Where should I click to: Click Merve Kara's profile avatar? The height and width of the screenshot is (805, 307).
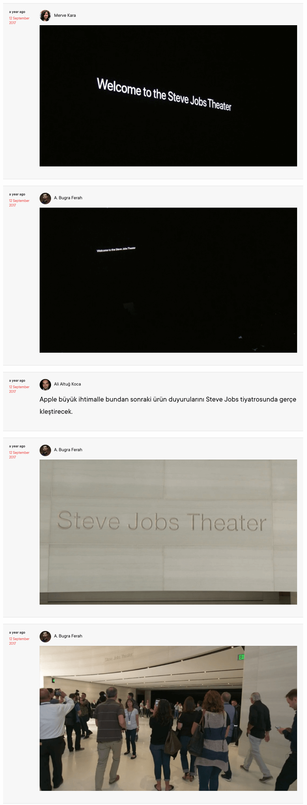[45, 16]
